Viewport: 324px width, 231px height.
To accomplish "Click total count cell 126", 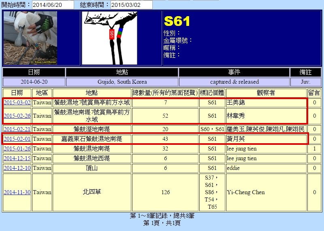I will (165, 192).
